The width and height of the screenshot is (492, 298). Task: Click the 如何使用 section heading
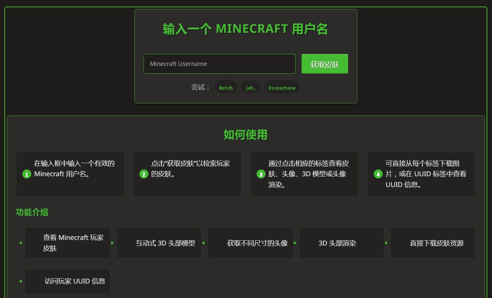[245, 135]
